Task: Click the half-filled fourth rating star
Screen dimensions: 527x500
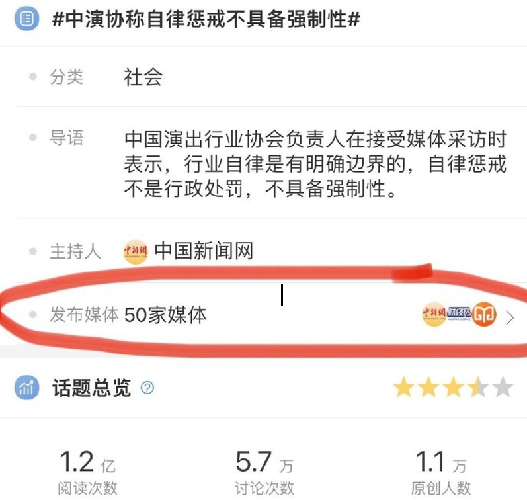Action: (478, 387)
